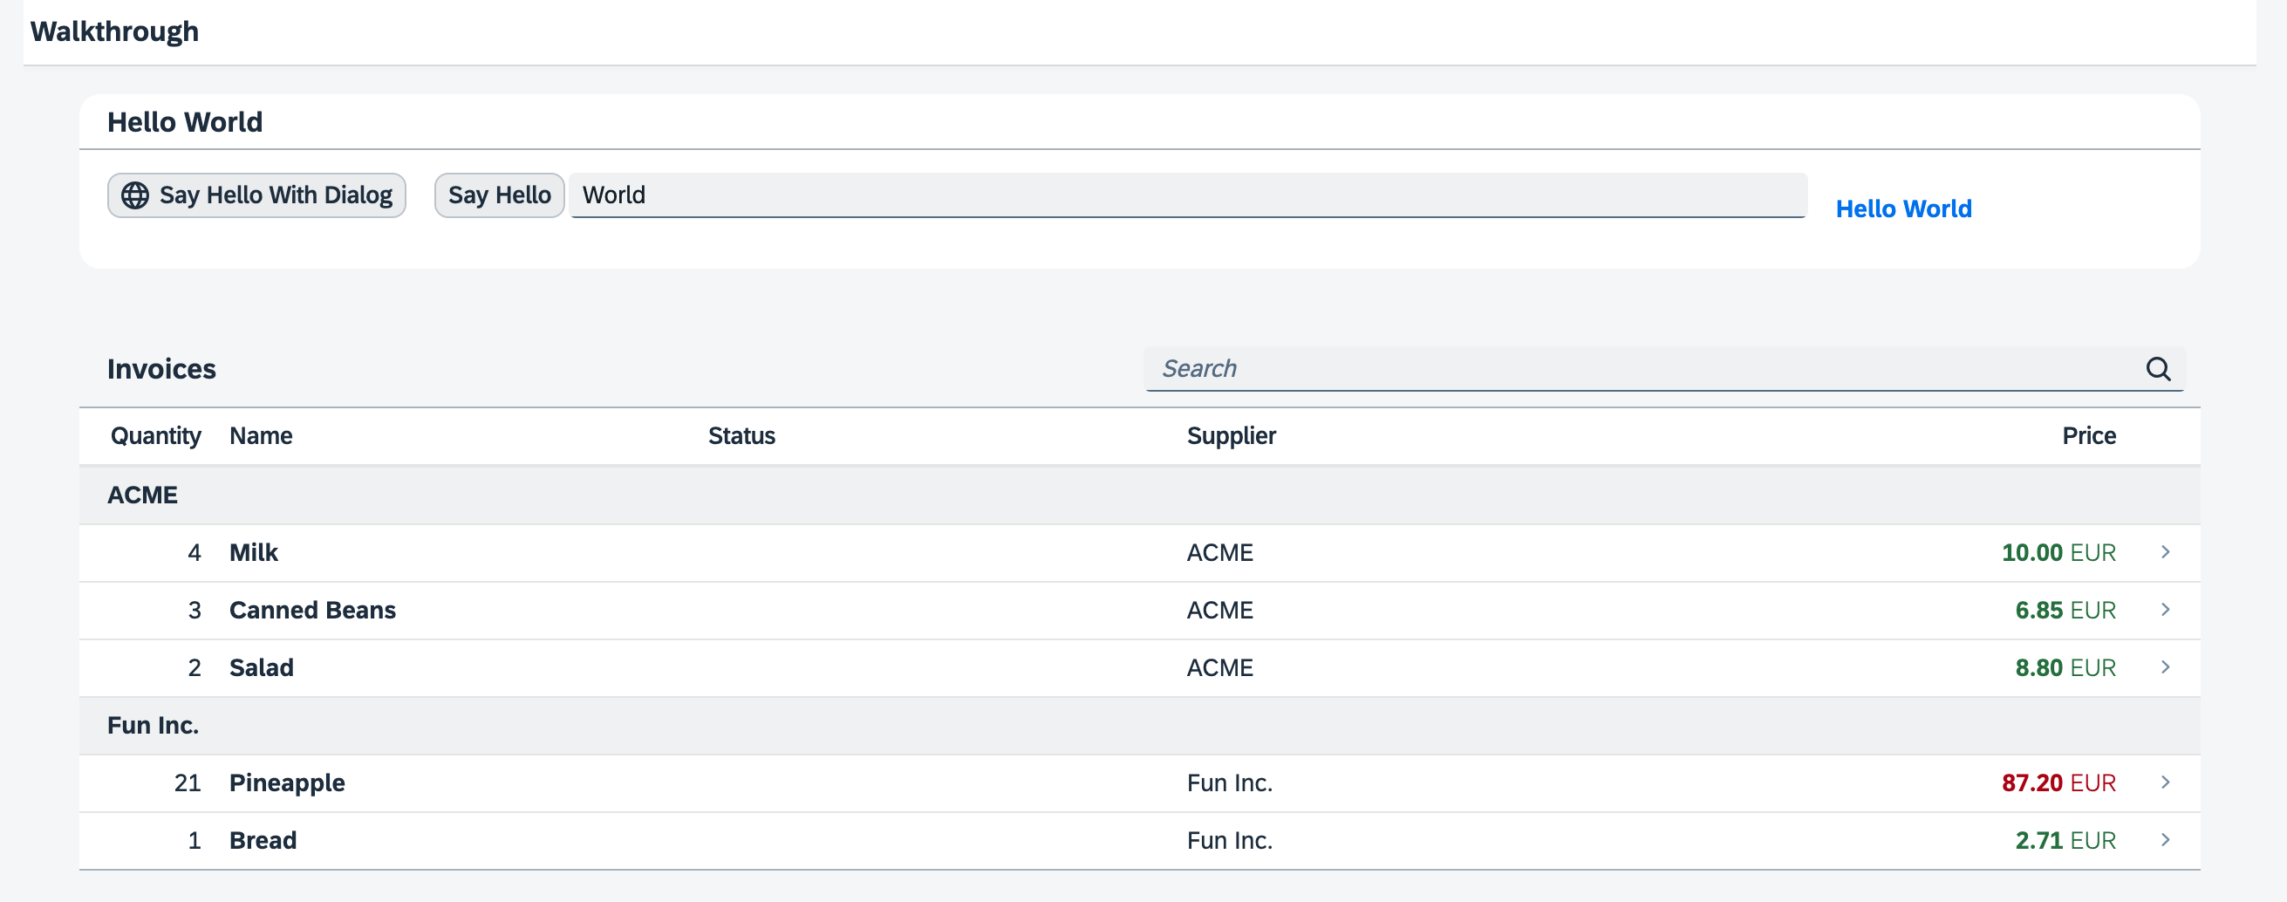Click the Quantity column header

click(155, 436)
